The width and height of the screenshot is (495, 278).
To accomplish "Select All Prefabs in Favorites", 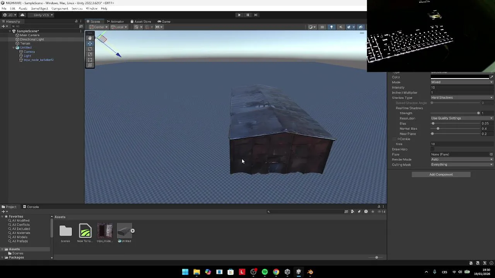I will click(20, 241).
